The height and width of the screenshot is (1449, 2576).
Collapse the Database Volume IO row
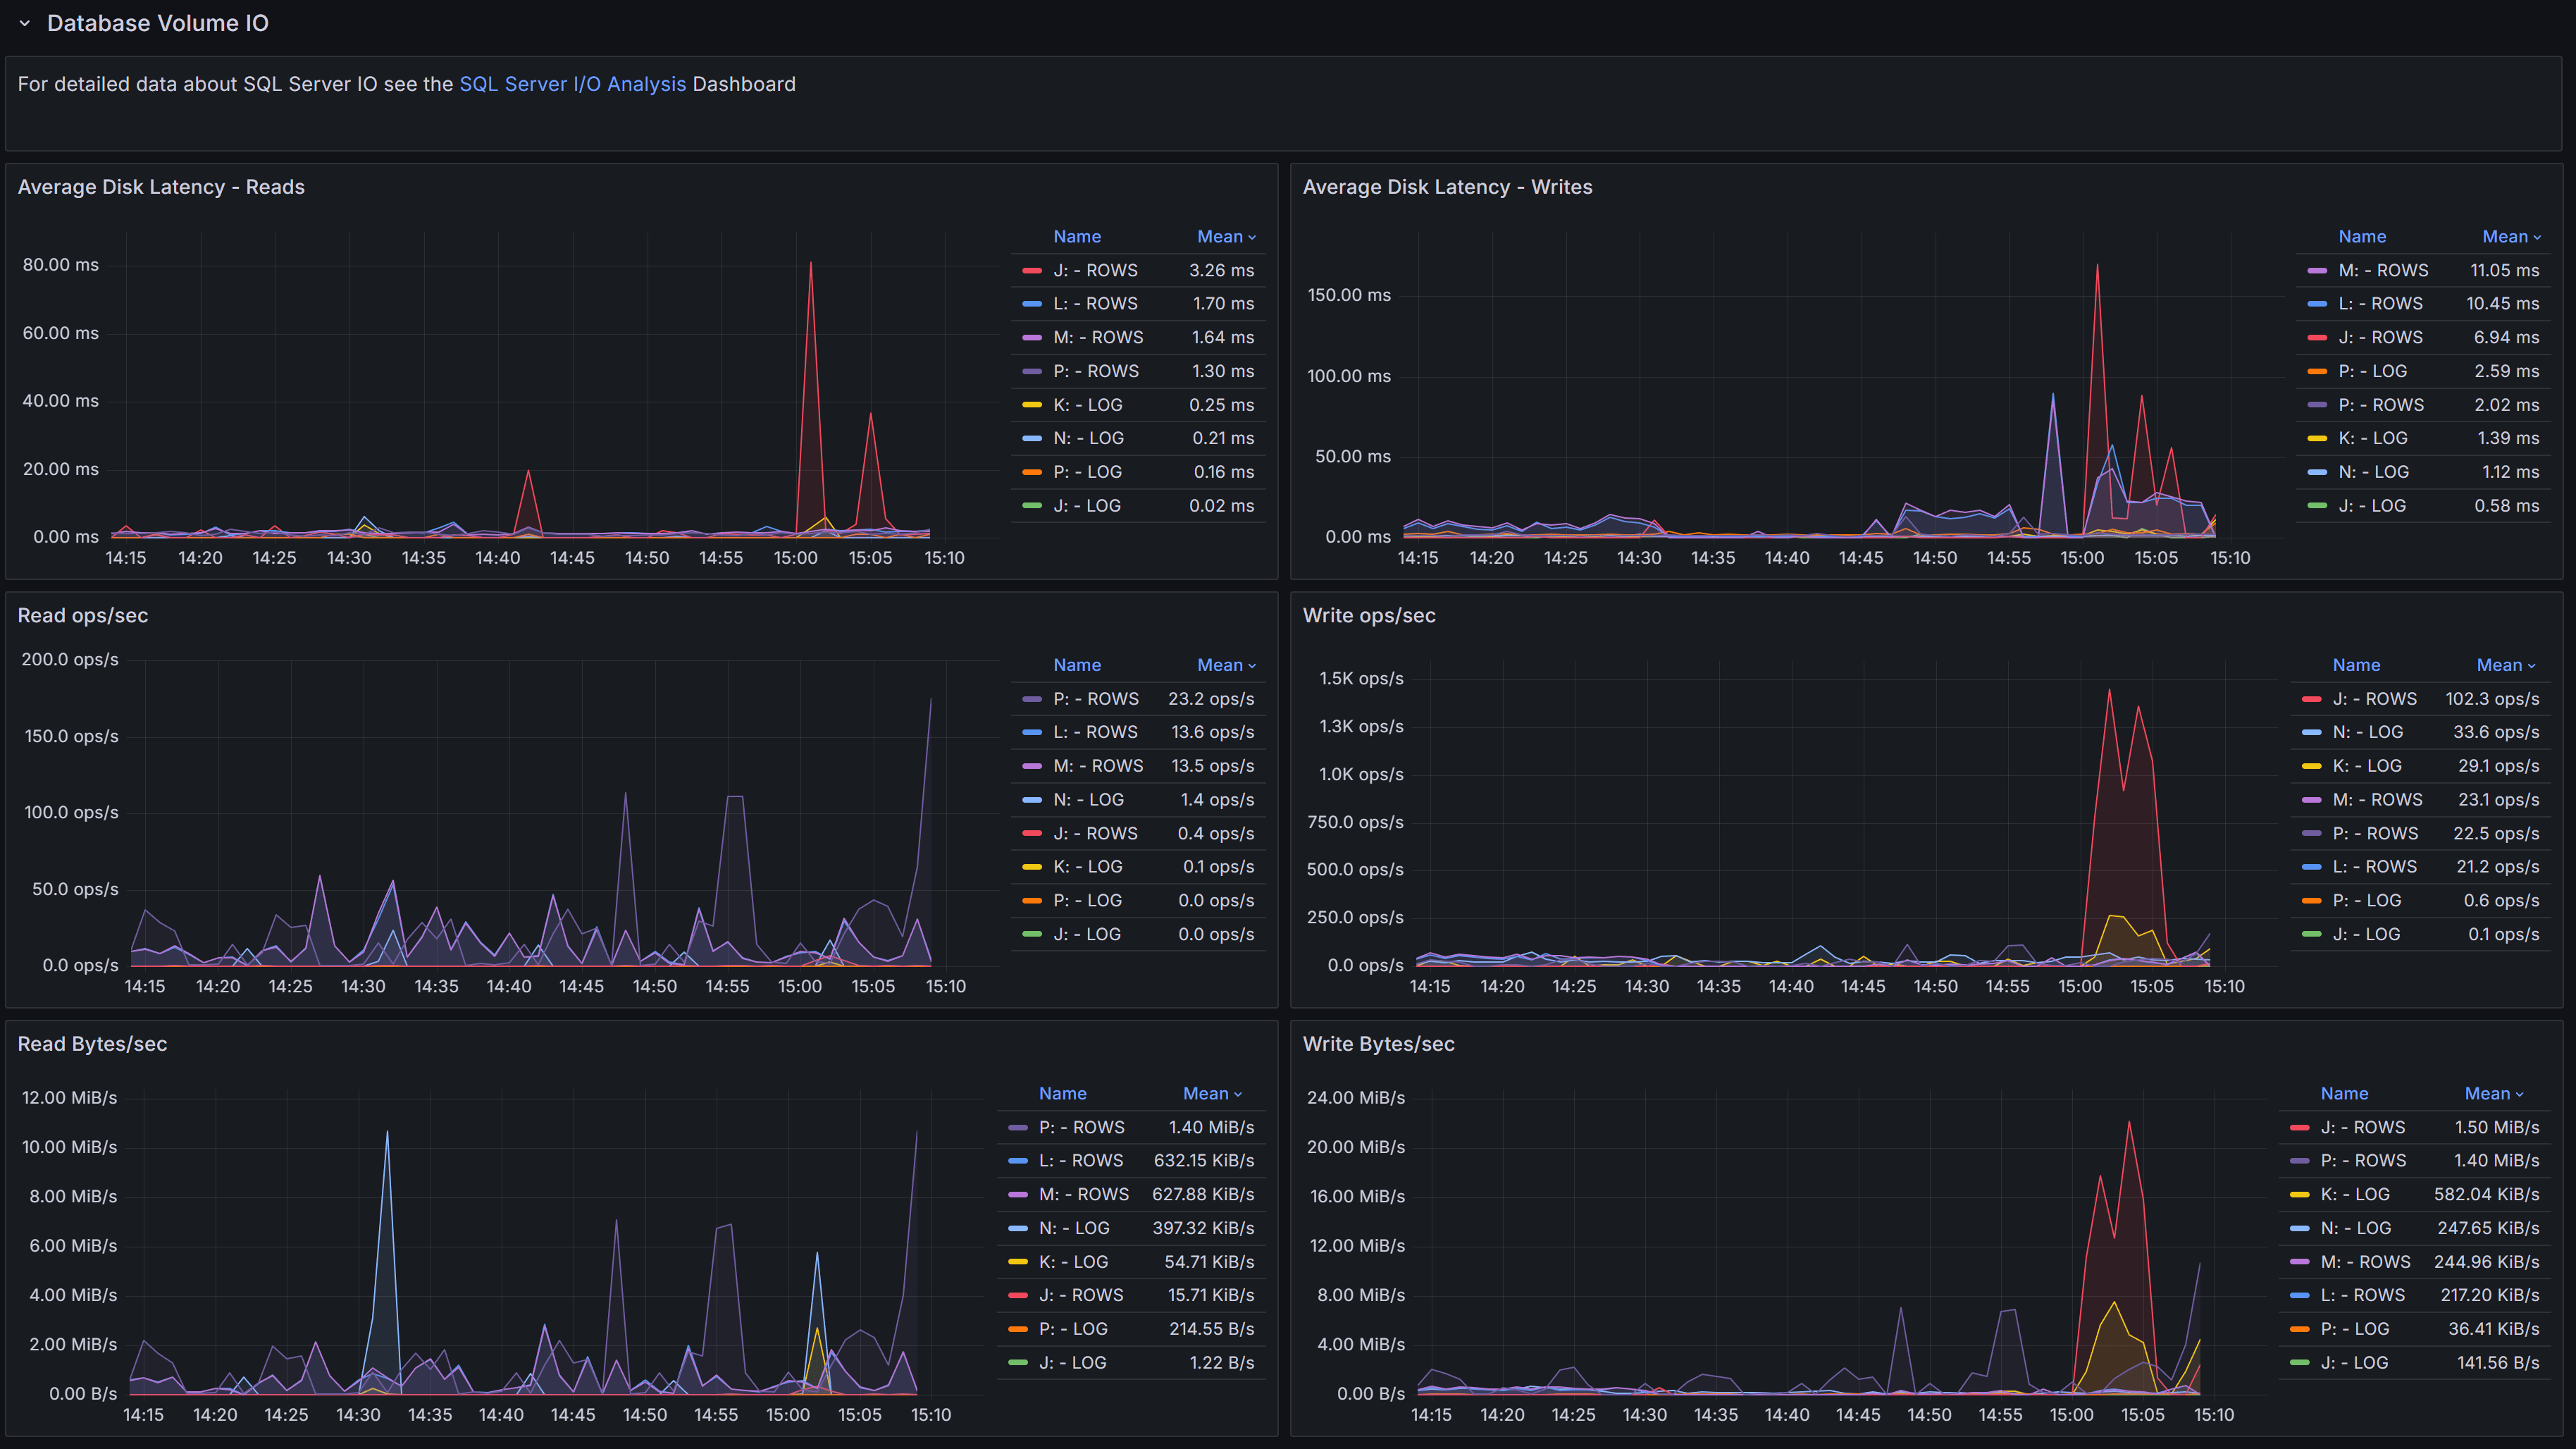[x=25, y=23]
